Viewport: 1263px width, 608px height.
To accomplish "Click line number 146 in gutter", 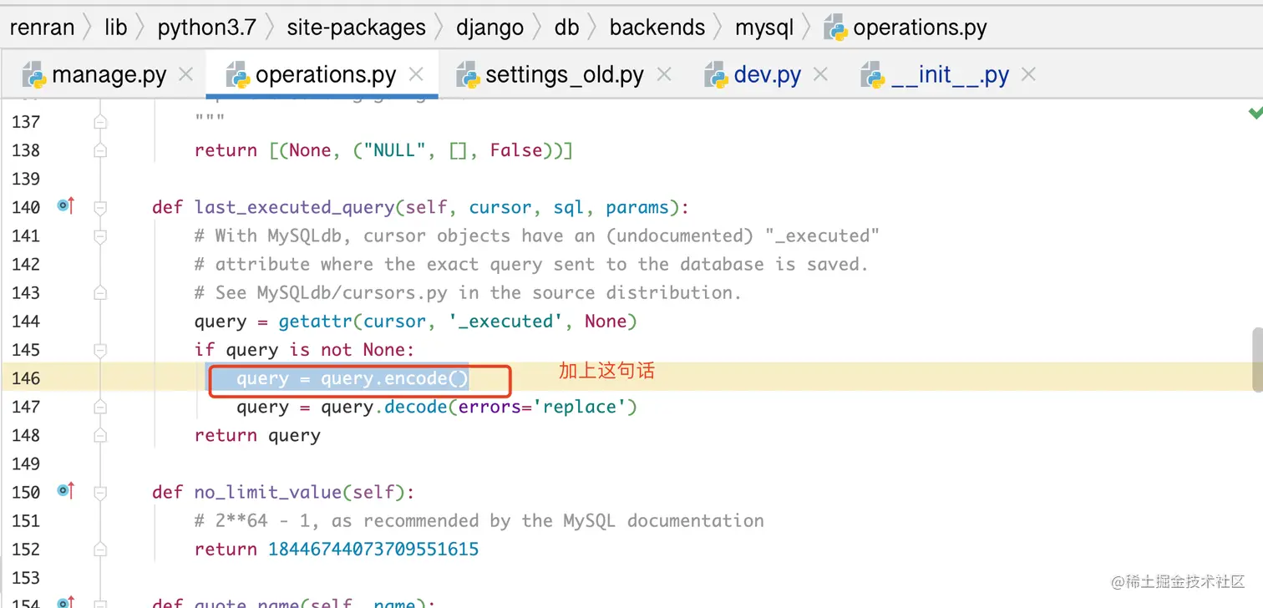I will point(26,378).
